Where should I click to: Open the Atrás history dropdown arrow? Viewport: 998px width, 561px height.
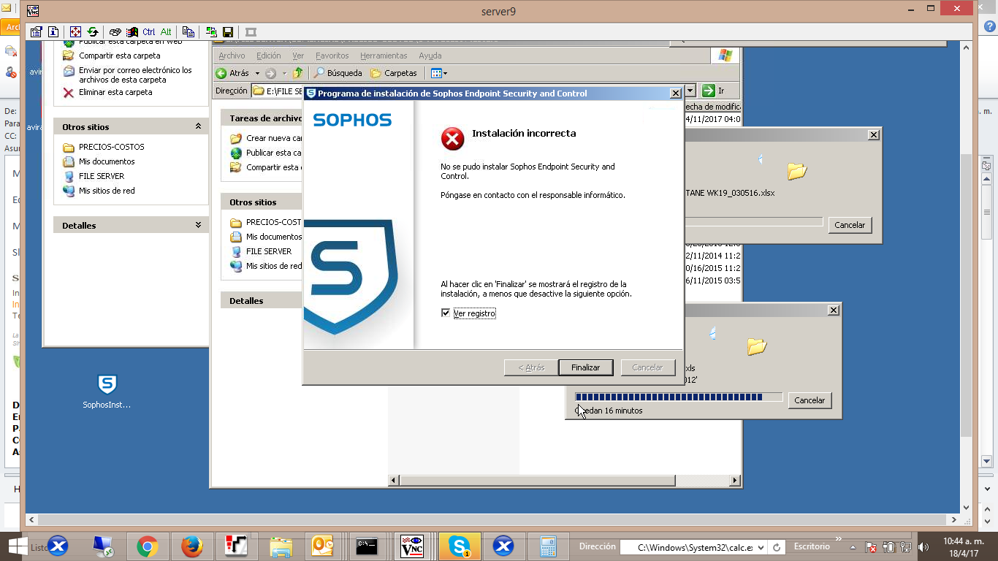coord(257,73)
